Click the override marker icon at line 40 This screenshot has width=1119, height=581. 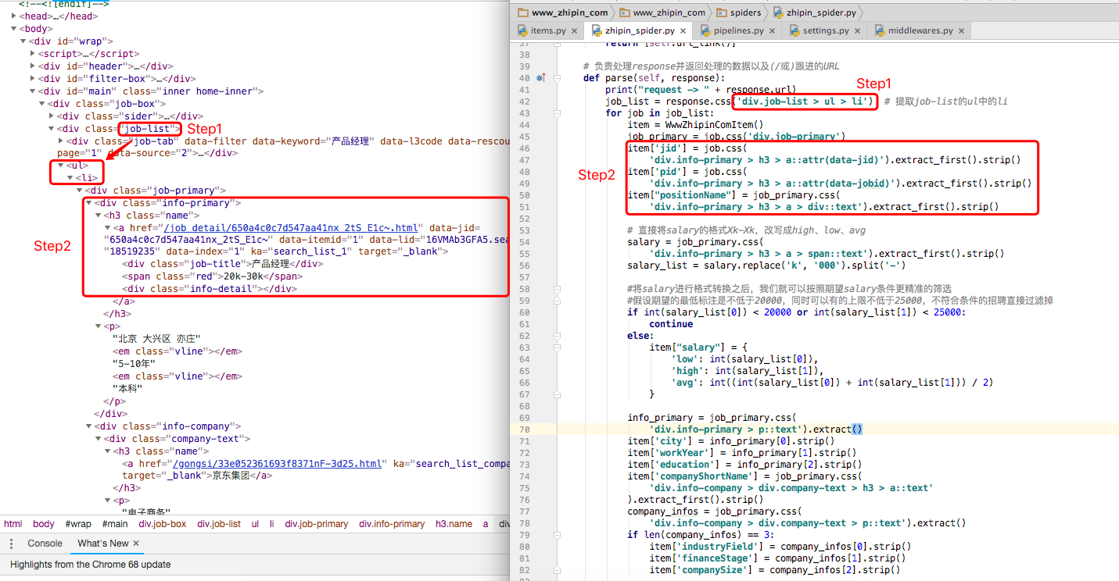coord(541,78)
